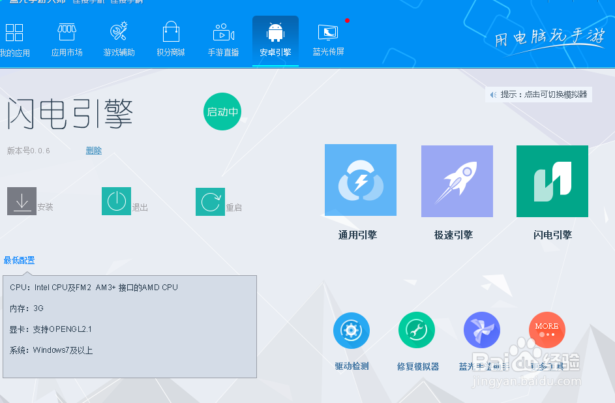Screen dimensions: 615x403
Task: Click the large 闪电引擎 heading
Action: (x=70, y=113)
